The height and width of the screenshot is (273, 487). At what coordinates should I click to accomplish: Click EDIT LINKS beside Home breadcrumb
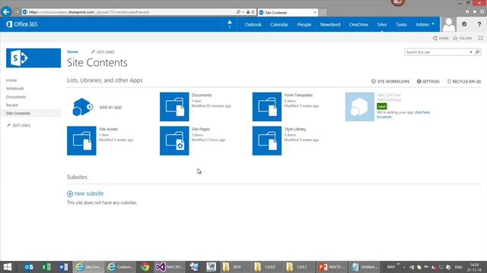pos(103,52)
